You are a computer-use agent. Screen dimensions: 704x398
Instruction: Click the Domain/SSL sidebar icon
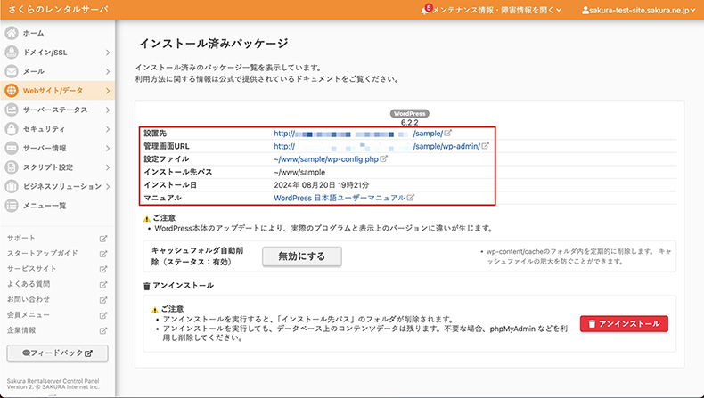[x=12, y=53]
